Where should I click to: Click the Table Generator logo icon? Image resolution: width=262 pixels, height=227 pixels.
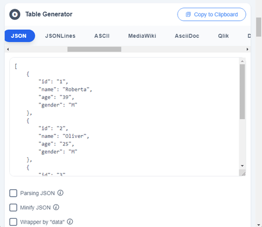[15, 15]
